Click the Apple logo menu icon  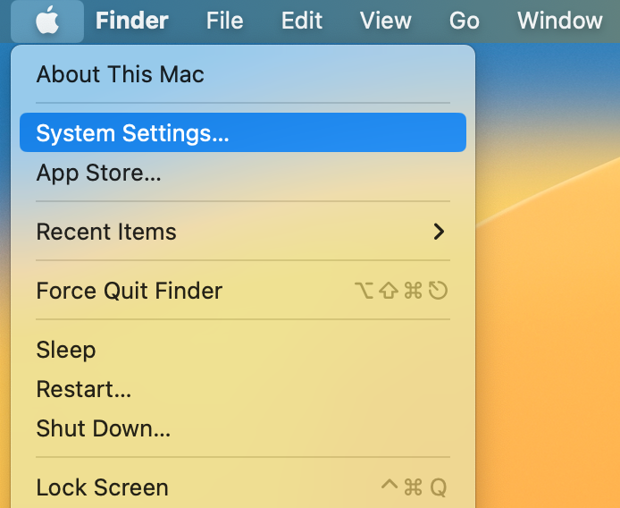[47, 21]
